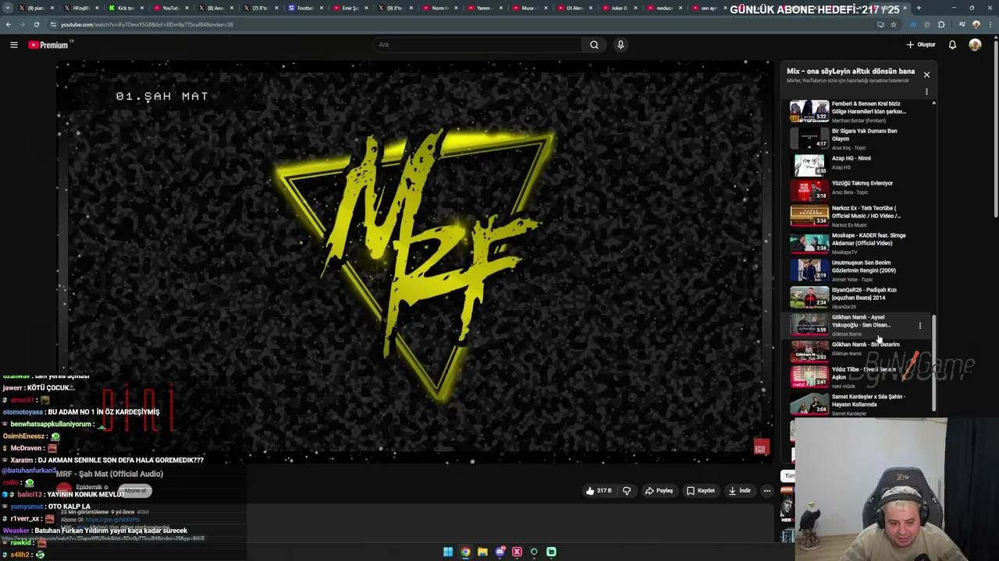Open YouTube notifications bell

[x=952, y=44]
